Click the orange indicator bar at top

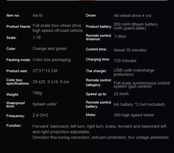87,0
